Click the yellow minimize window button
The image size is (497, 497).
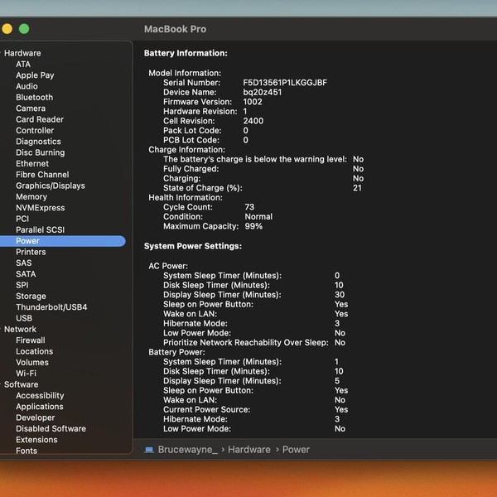7,29
